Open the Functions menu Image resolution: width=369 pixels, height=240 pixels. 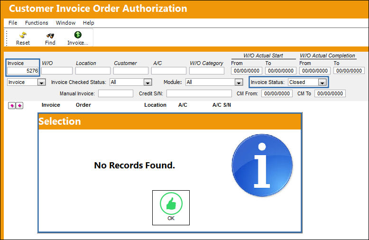coord(37,23)
